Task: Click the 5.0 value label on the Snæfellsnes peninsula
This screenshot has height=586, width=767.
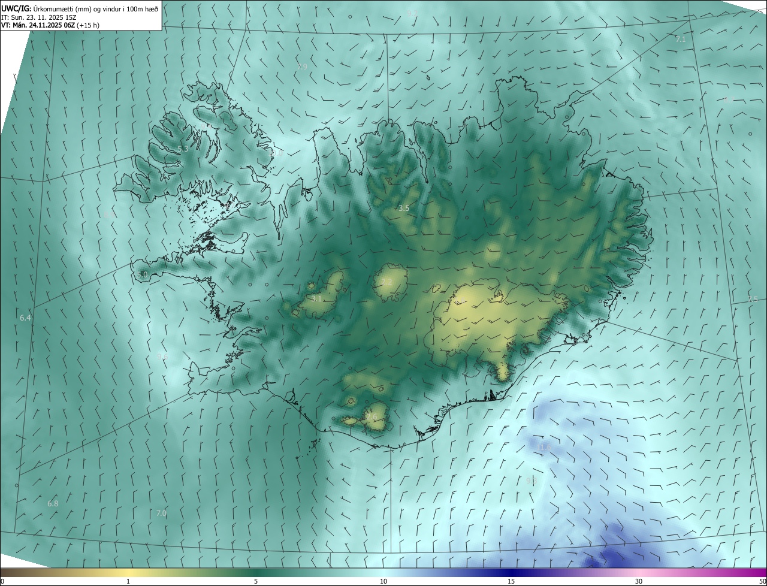Action: tap(142, 274)
